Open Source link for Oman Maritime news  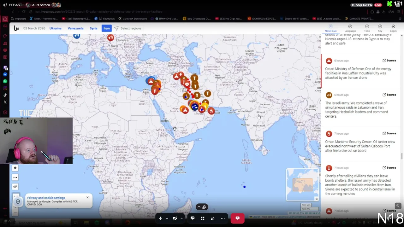pyautogui.click(x=389, y=133)
